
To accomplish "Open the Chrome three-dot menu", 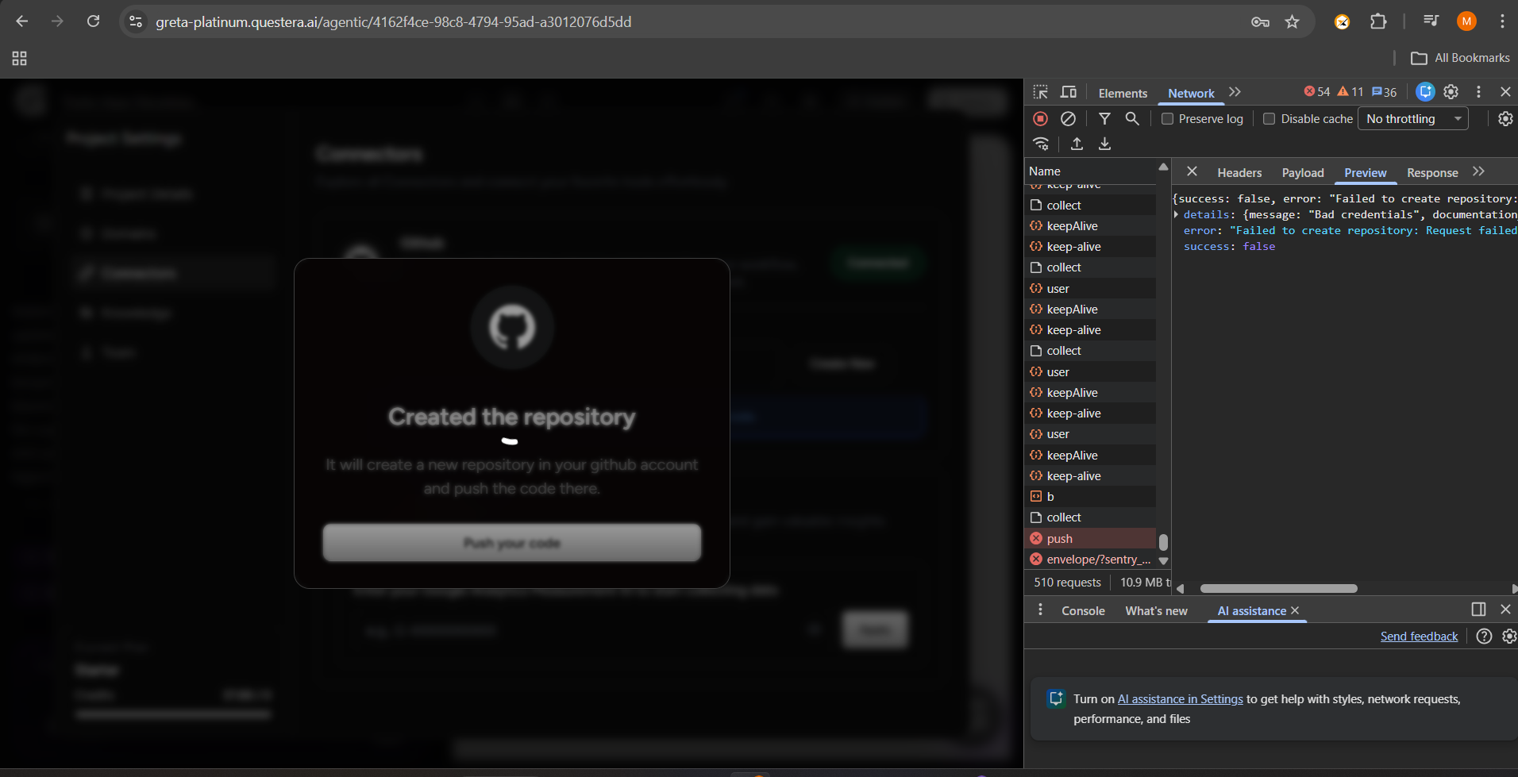I will [1502, 21].
